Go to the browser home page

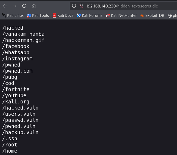tap(34, 6)
